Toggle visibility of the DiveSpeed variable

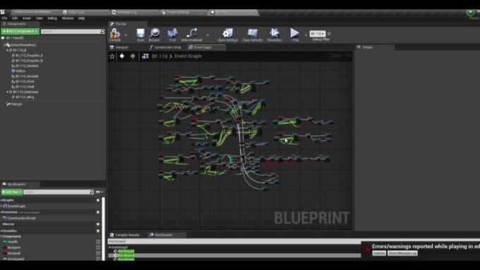[x=98, y=259]
